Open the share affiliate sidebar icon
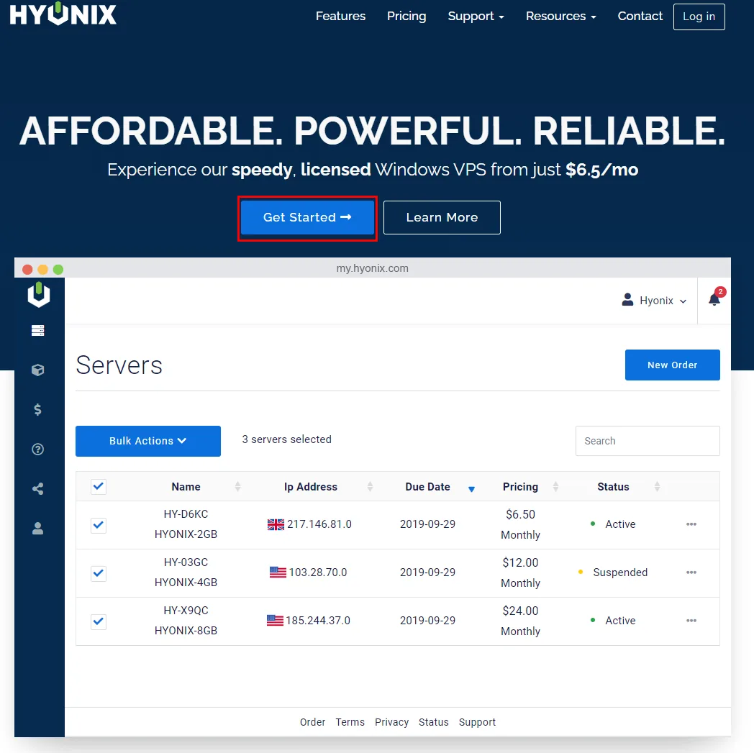 (38, 489)
